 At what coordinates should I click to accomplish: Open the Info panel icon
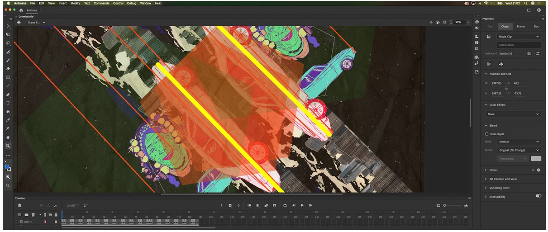[477, 43]
